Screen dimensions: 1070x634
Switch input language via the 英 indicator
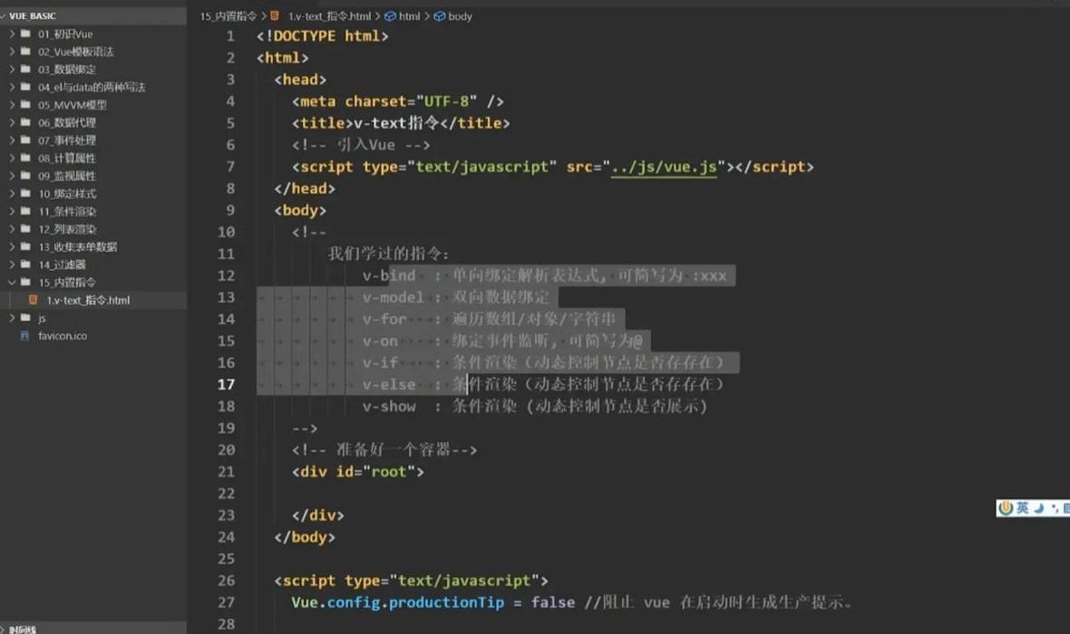tap(1022, 508)
